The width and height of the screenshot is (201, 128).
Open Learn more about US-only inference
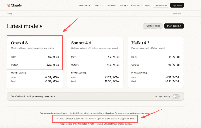pos(145,113)
